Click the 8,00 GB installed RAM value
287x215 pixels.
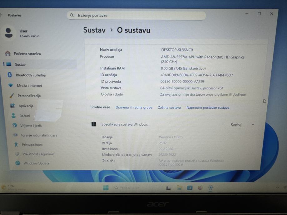183,68
